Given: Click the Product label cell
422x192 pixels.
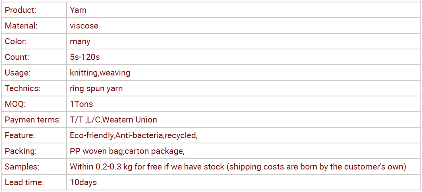Looking at the screenshot, I should coord(34,10).
